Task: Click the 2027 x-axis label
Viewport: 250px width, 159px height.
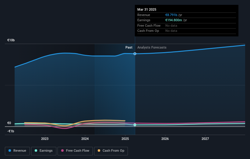Action: 205,139
